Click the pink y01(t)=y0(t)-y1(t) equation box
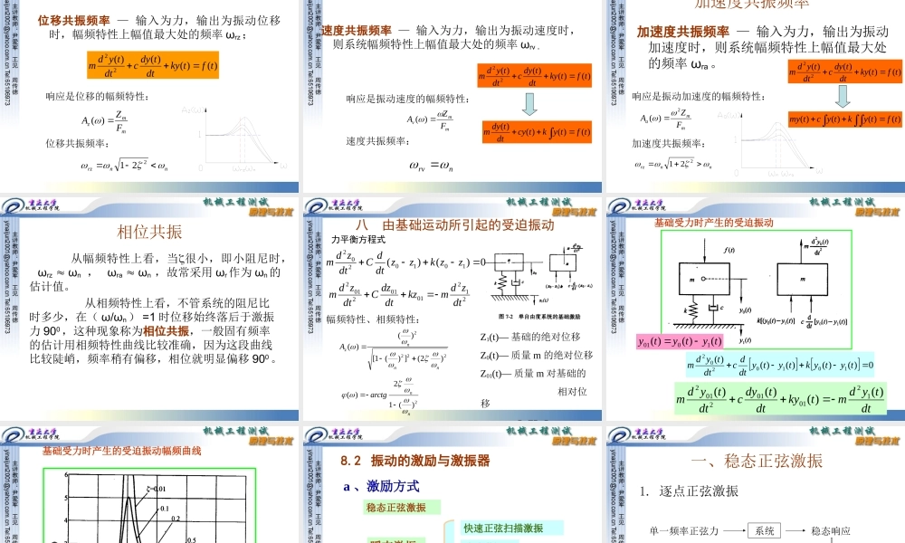905x543 pixels. click(x=680, y=341)
